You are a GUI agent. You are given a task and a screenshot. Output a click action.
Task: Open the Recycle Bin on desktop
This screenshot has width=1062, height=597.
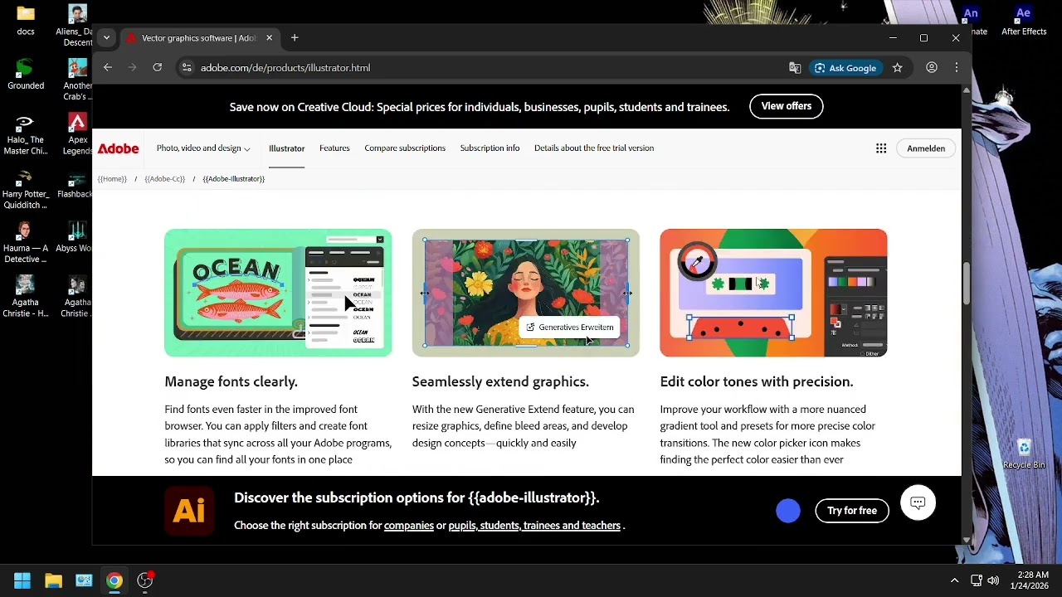[1024, 454]
